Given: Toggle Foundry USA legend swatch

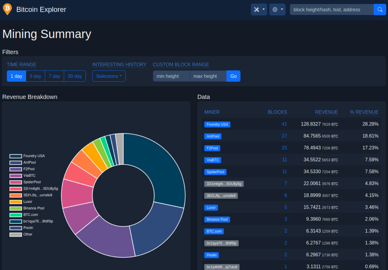Looking at the screenshot, I should pyautogui.click(x=16, y=156).
